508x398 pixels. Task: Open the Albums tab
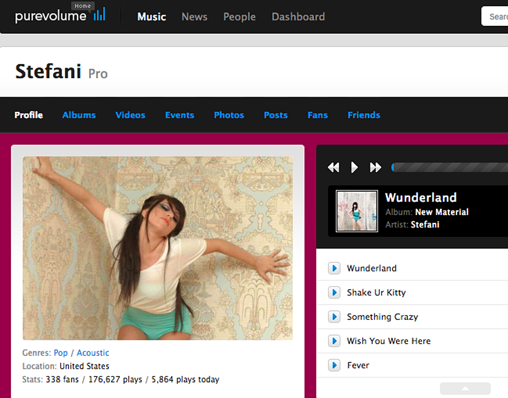pyautogui.click(x=79, y=115)
